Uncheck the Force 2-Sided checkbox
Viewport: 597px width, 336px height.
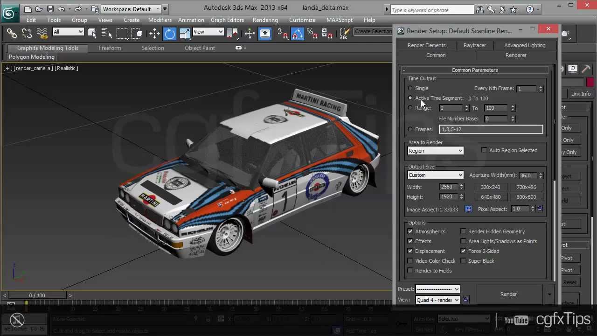point(463,251)
